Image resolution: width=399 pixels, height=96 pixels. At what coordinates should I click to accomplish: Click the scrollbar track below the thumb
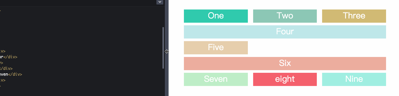coord(163,82)
